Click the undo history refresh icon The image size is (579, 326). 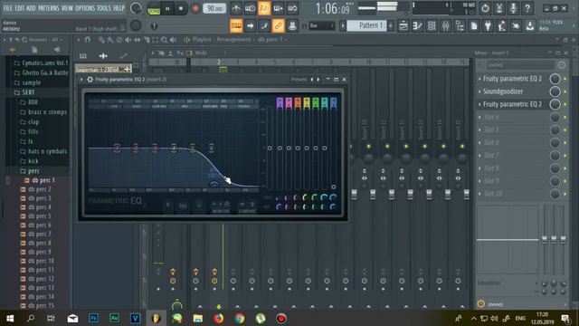tap(485, 8)
